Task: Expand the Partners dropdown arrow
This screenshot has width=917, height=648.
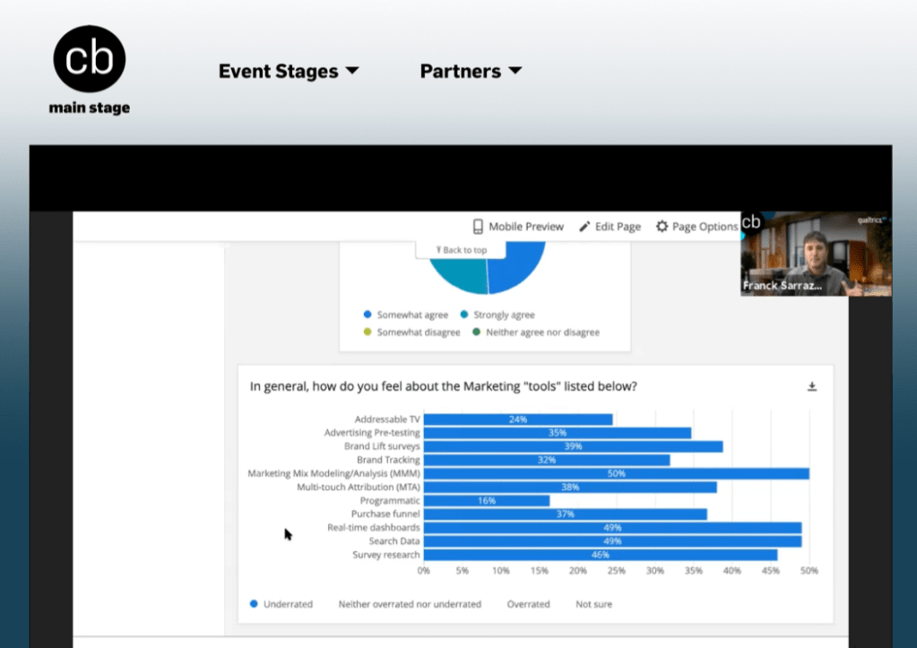Action: point(515,71)
